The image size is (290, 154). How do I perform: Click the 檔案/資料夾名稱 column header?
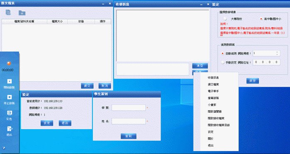tap(24, 21)
